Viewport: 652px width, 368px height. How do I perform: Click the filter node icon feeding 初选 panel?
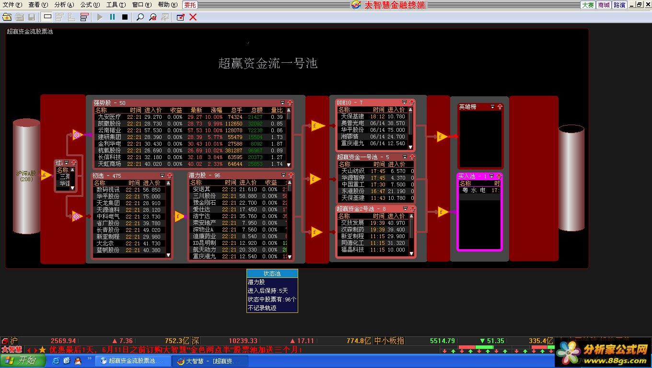tap(77, 216)
